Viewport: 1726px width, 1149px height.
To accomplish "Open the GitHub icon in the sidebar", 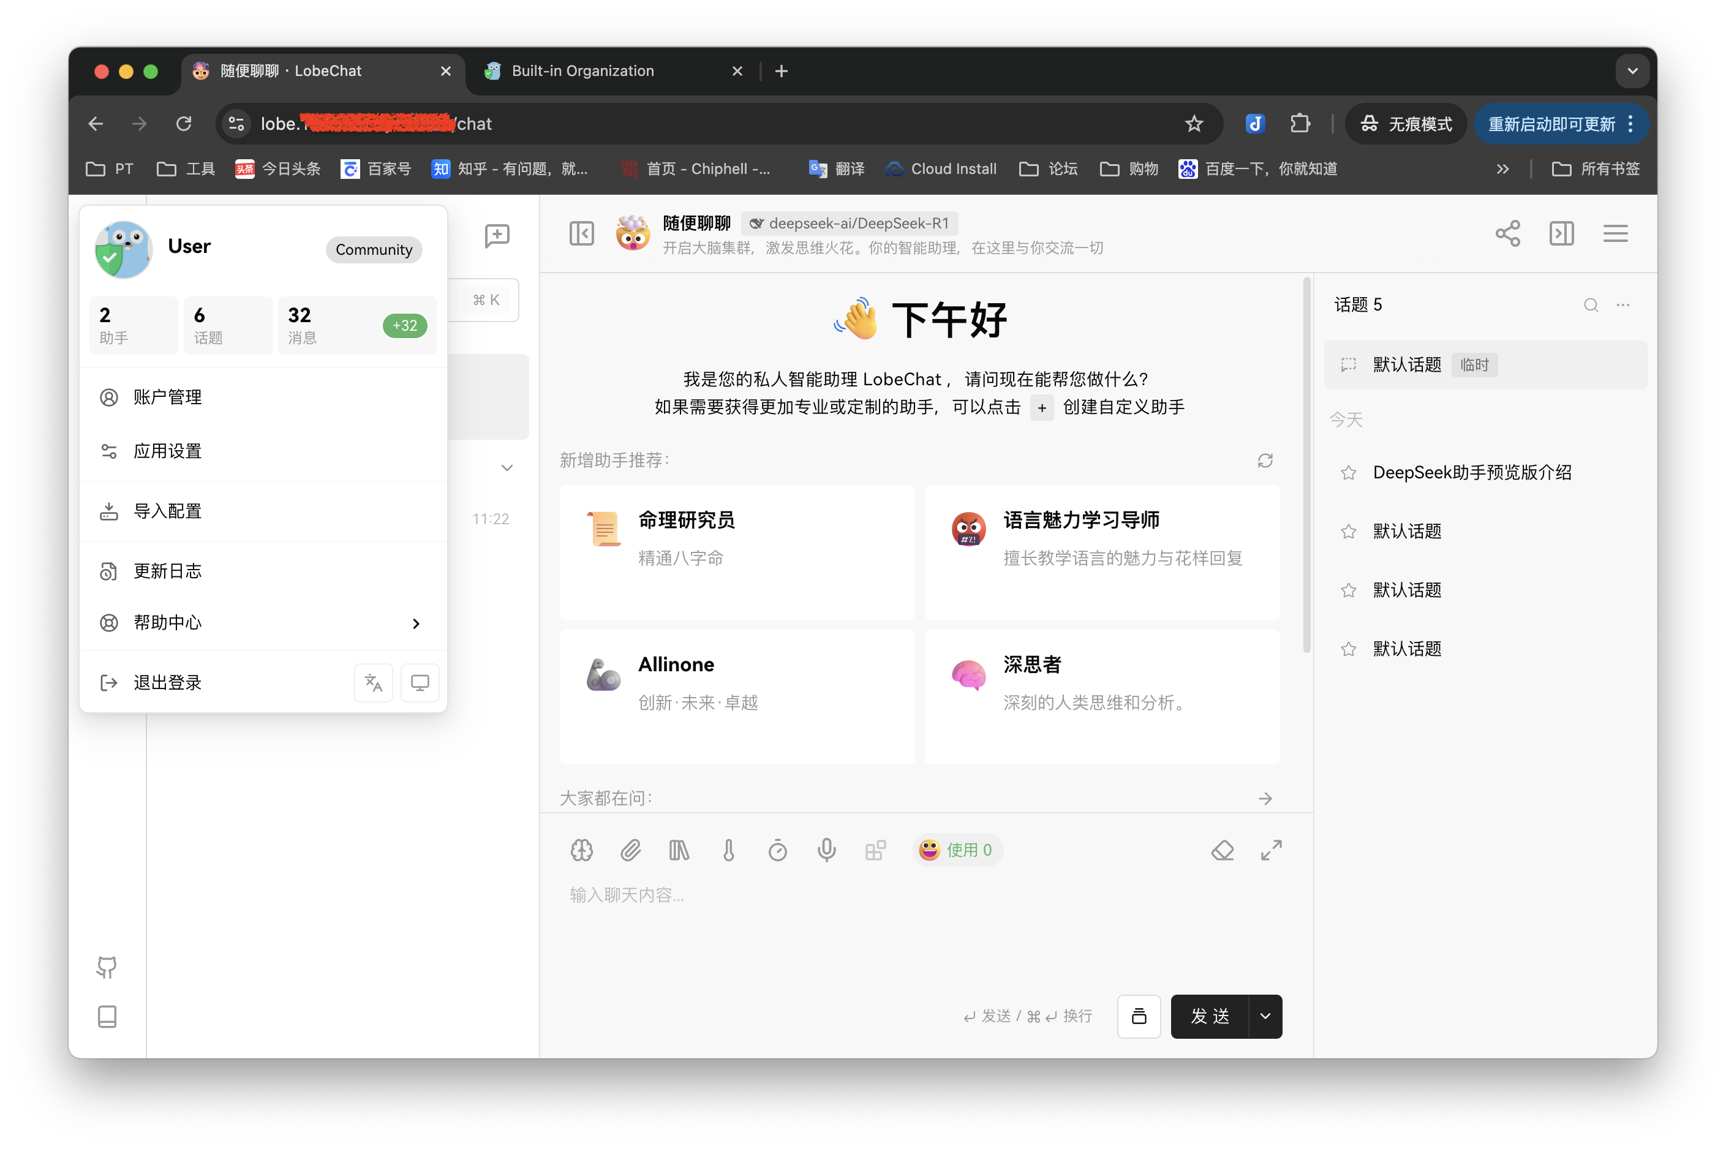I will (107, 966).
